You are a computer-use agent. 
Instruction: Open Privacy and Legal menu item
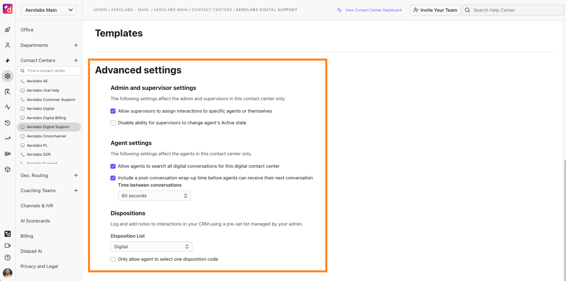click(39, 266)
